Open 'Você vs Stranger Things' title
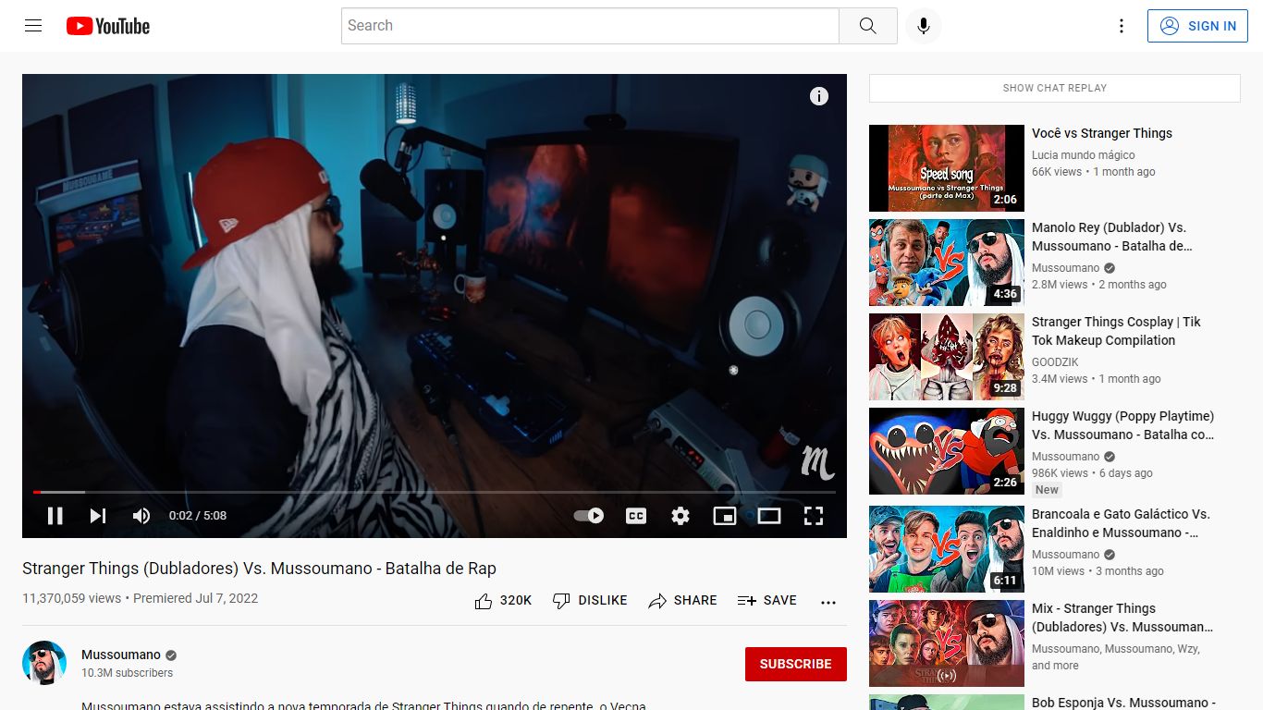The height and width of the screenshot is (710, 1263). 1102,133
